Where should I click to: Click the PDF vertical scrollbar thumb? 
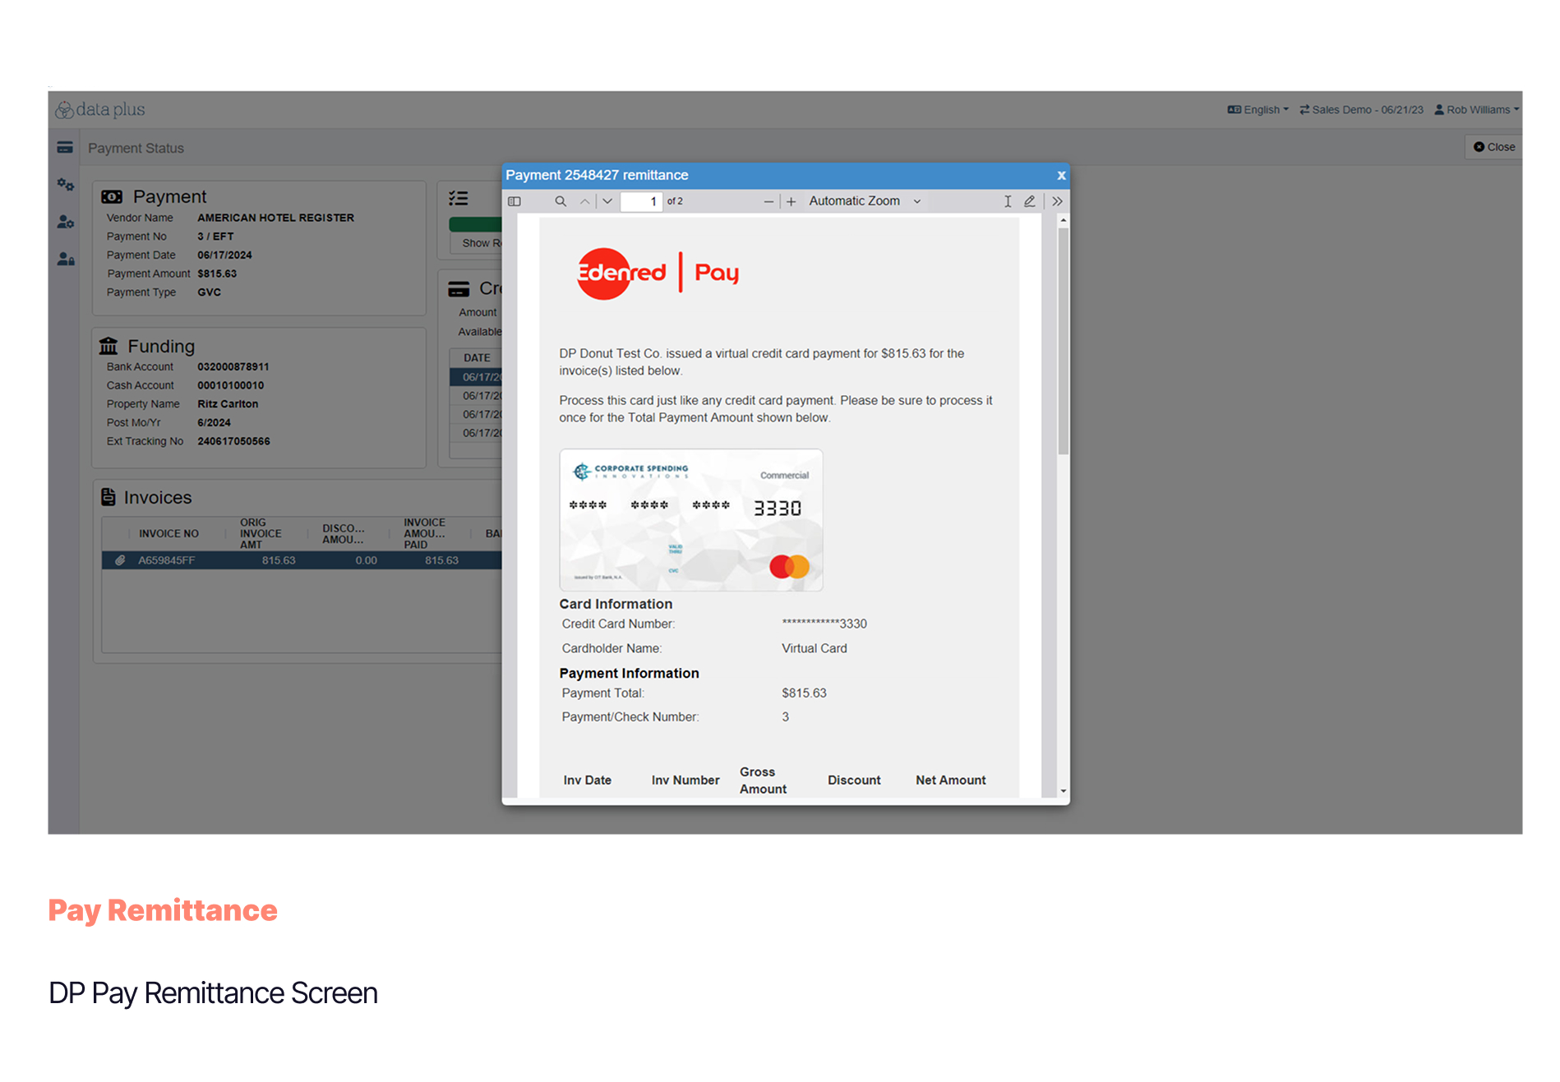coord(1063,341)
